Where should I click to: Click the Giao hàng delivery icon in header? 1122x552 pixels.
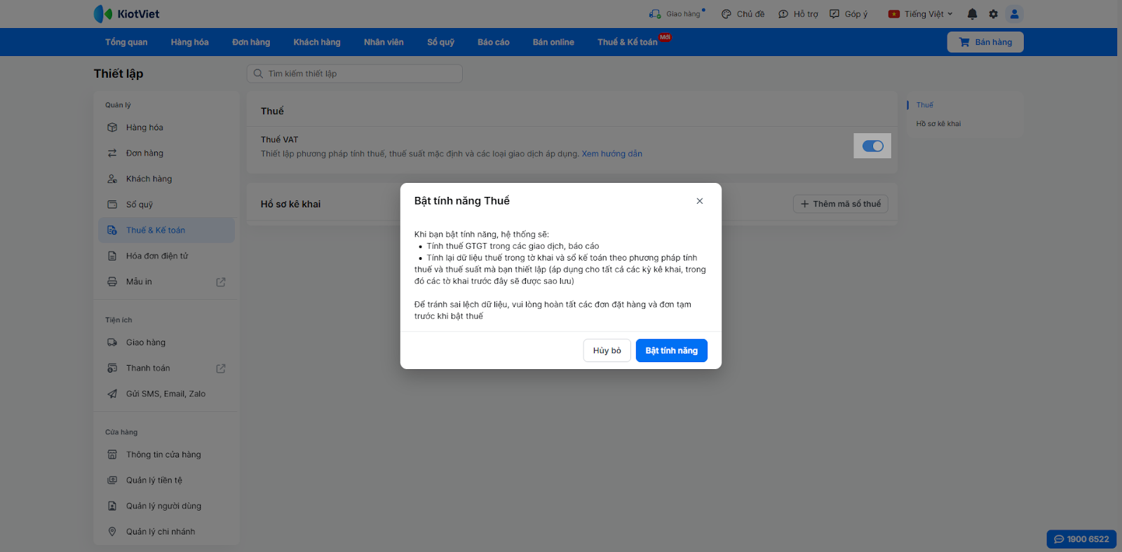(655, 14)
